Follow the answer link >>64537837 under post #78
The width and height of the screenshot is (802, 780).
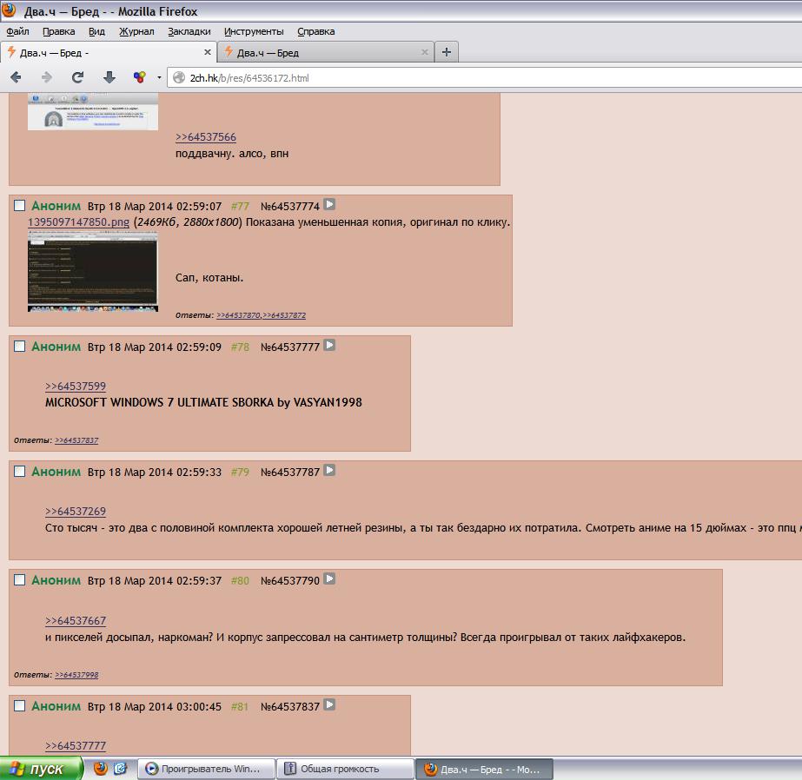(x=76, y=440)
